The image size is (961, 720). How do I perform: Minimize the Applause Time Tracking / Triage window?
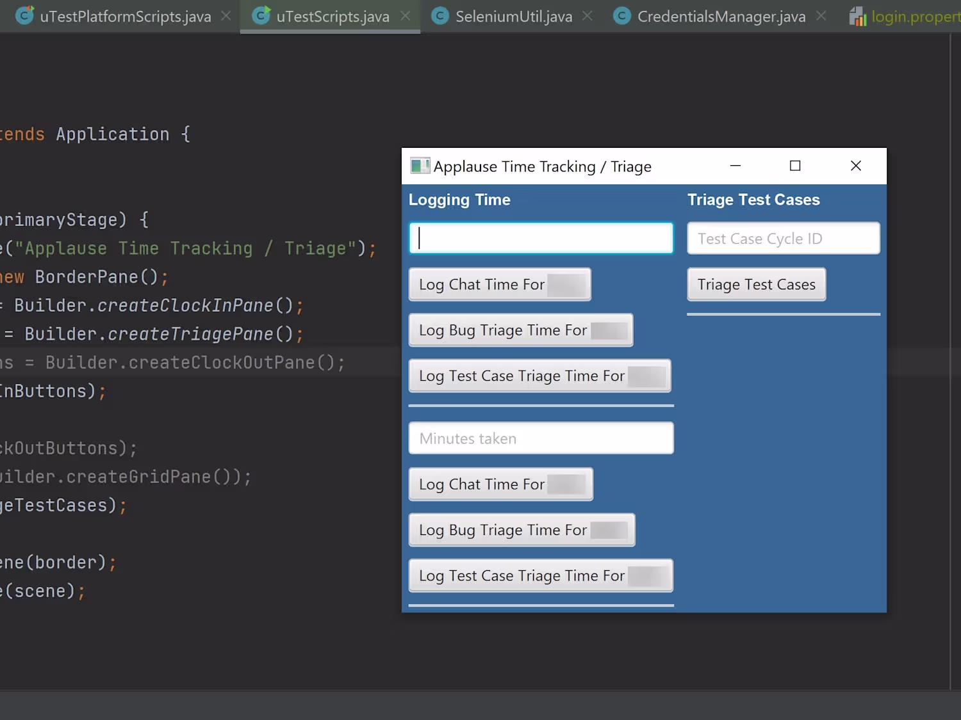[x=735, y=166]
